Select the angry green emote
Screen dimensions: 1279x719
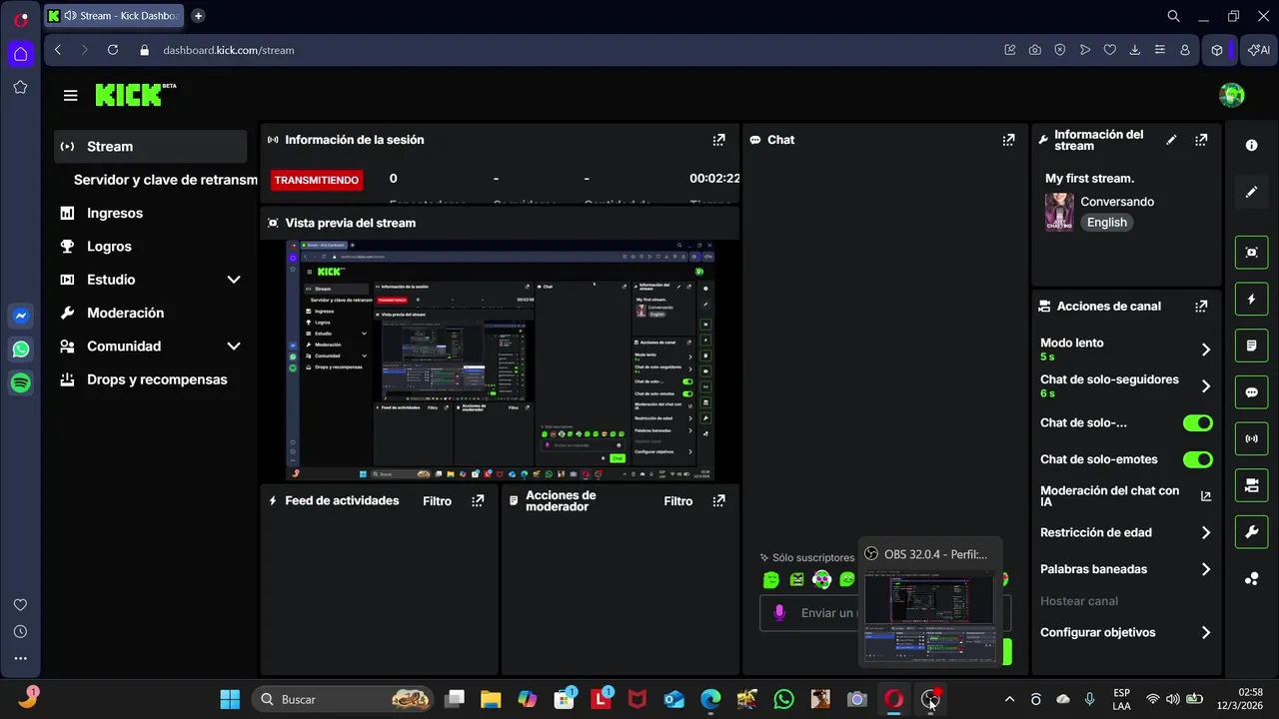coord(796,579)
